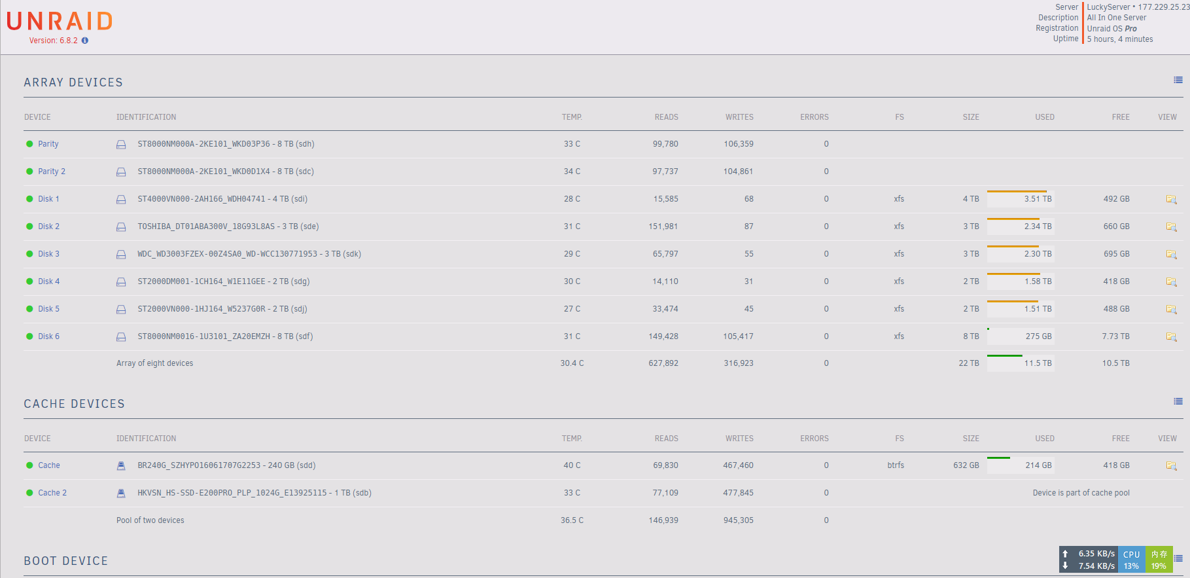Click the Cache green status indicator
The height and width of the screenshot is (578, 1190).
coord(29,465)
